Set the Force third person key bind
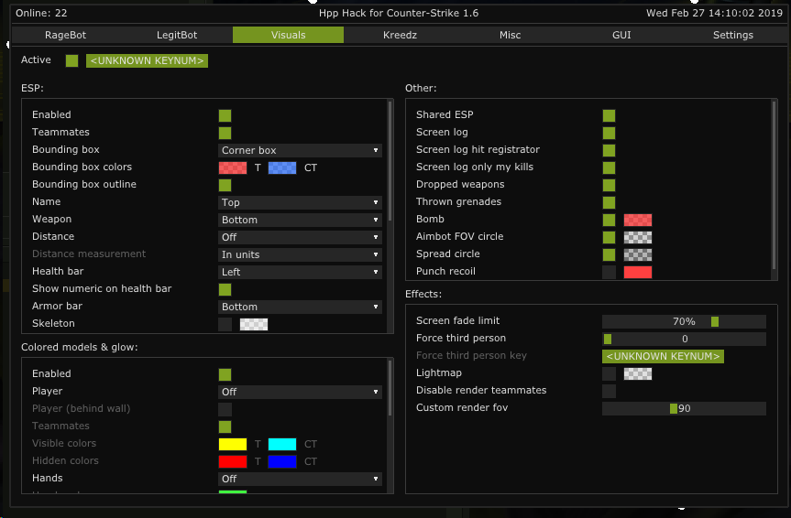This screenshot has height=518, width=791. pyautogui.click(x=663, y=356)
